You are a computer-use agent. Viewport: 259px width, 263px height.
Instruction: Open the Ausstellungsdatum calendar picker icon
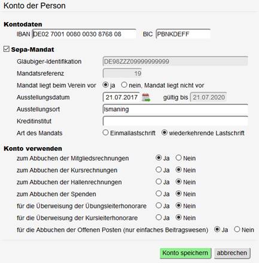[x=146, y=97]
